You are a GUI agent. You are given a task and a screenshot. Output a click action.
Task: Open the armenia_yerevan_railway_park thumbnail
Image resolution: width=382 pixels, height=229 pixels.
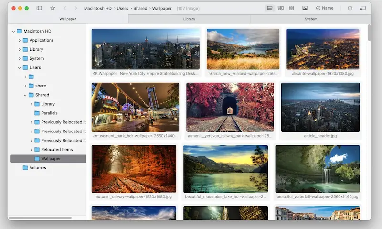coord(230,107)
